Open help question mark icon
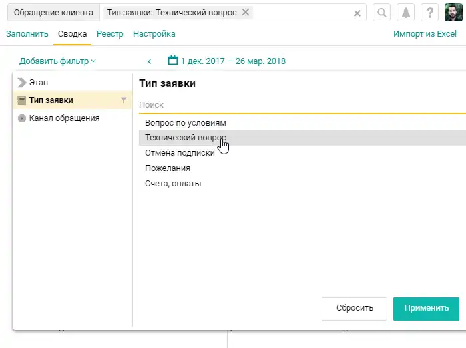Viewport: 466px width, 348px height. (x=430, y=13)
